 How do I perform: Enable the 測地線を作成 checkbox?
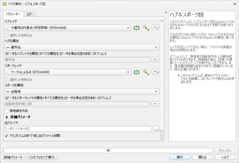[7, 111]
